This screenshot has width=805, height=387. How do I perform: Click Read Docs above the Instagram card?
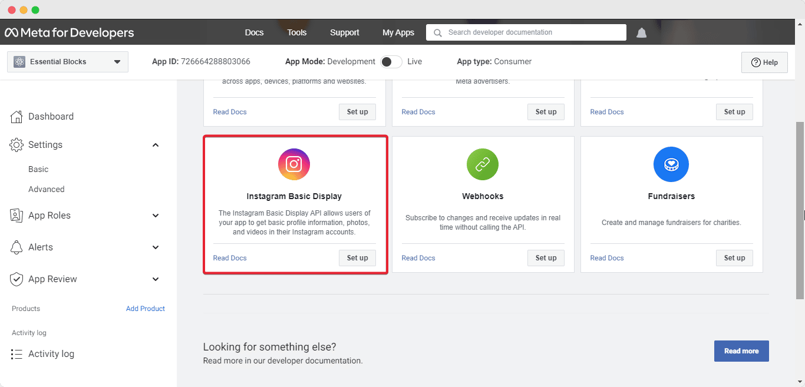point(230,112)
